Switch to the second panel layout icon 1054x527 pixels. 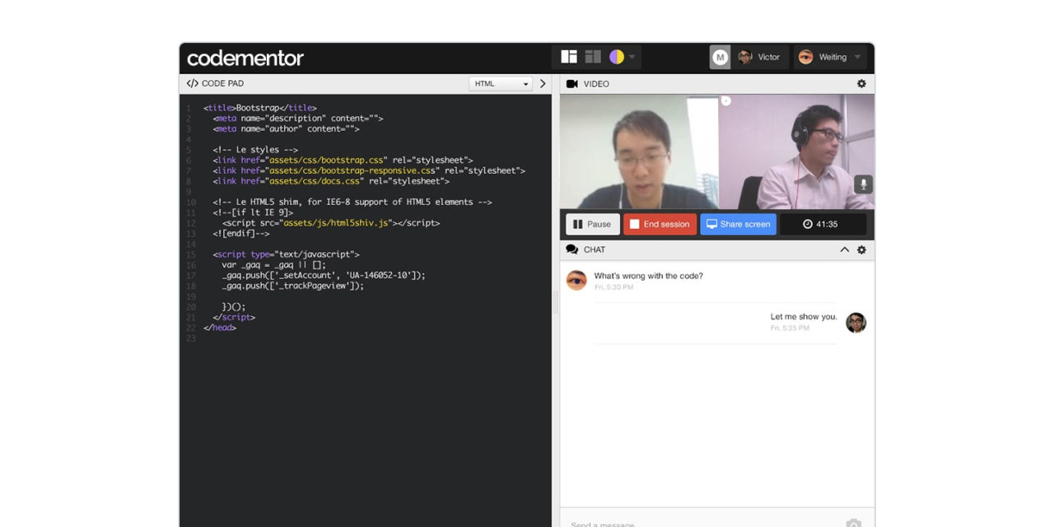pos(593,57)
